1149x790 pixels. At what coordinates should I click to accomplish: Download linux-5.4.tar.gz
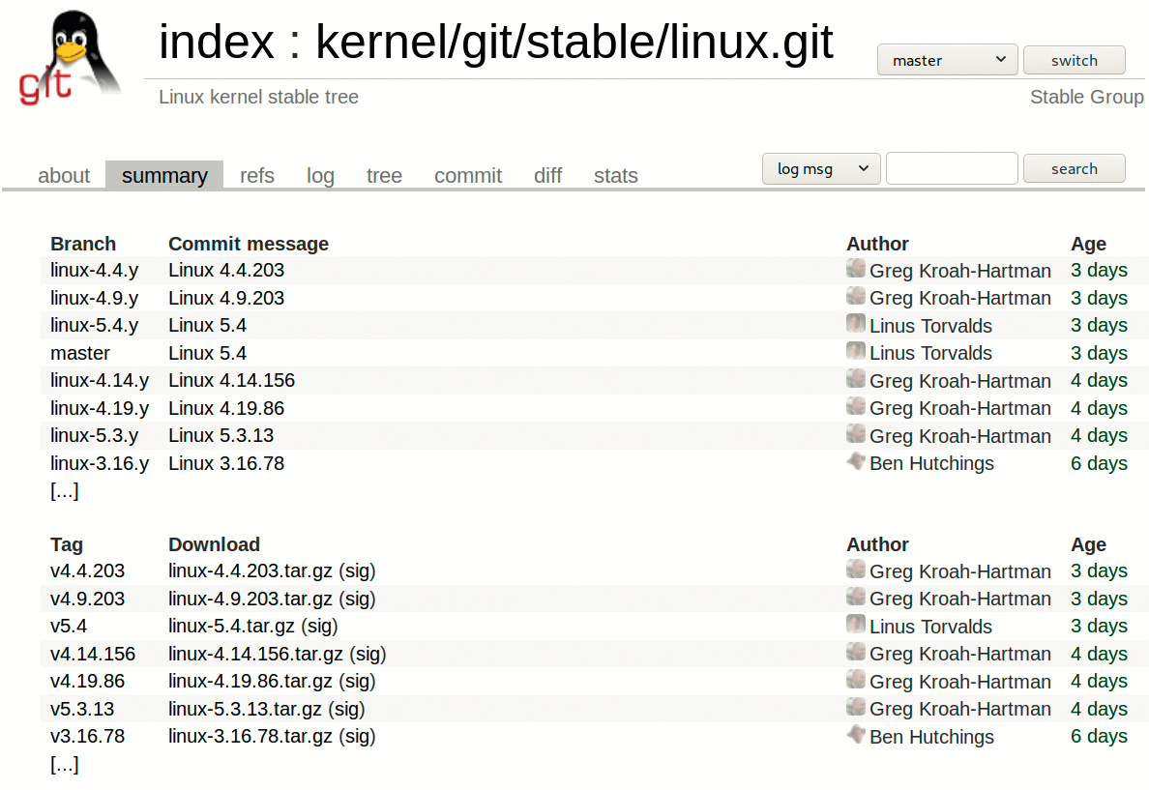tap(231, 627)
